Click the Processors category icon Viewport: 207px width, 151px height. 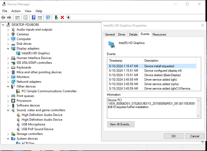13,101
